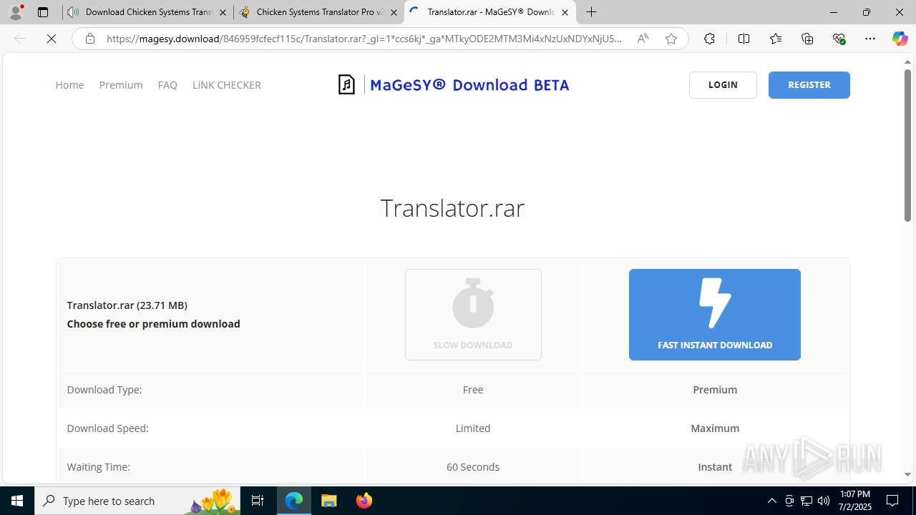This screenshot has width=916, height=515.
Task: Click the audio speaker icon on the first tab
Action: 73,12
